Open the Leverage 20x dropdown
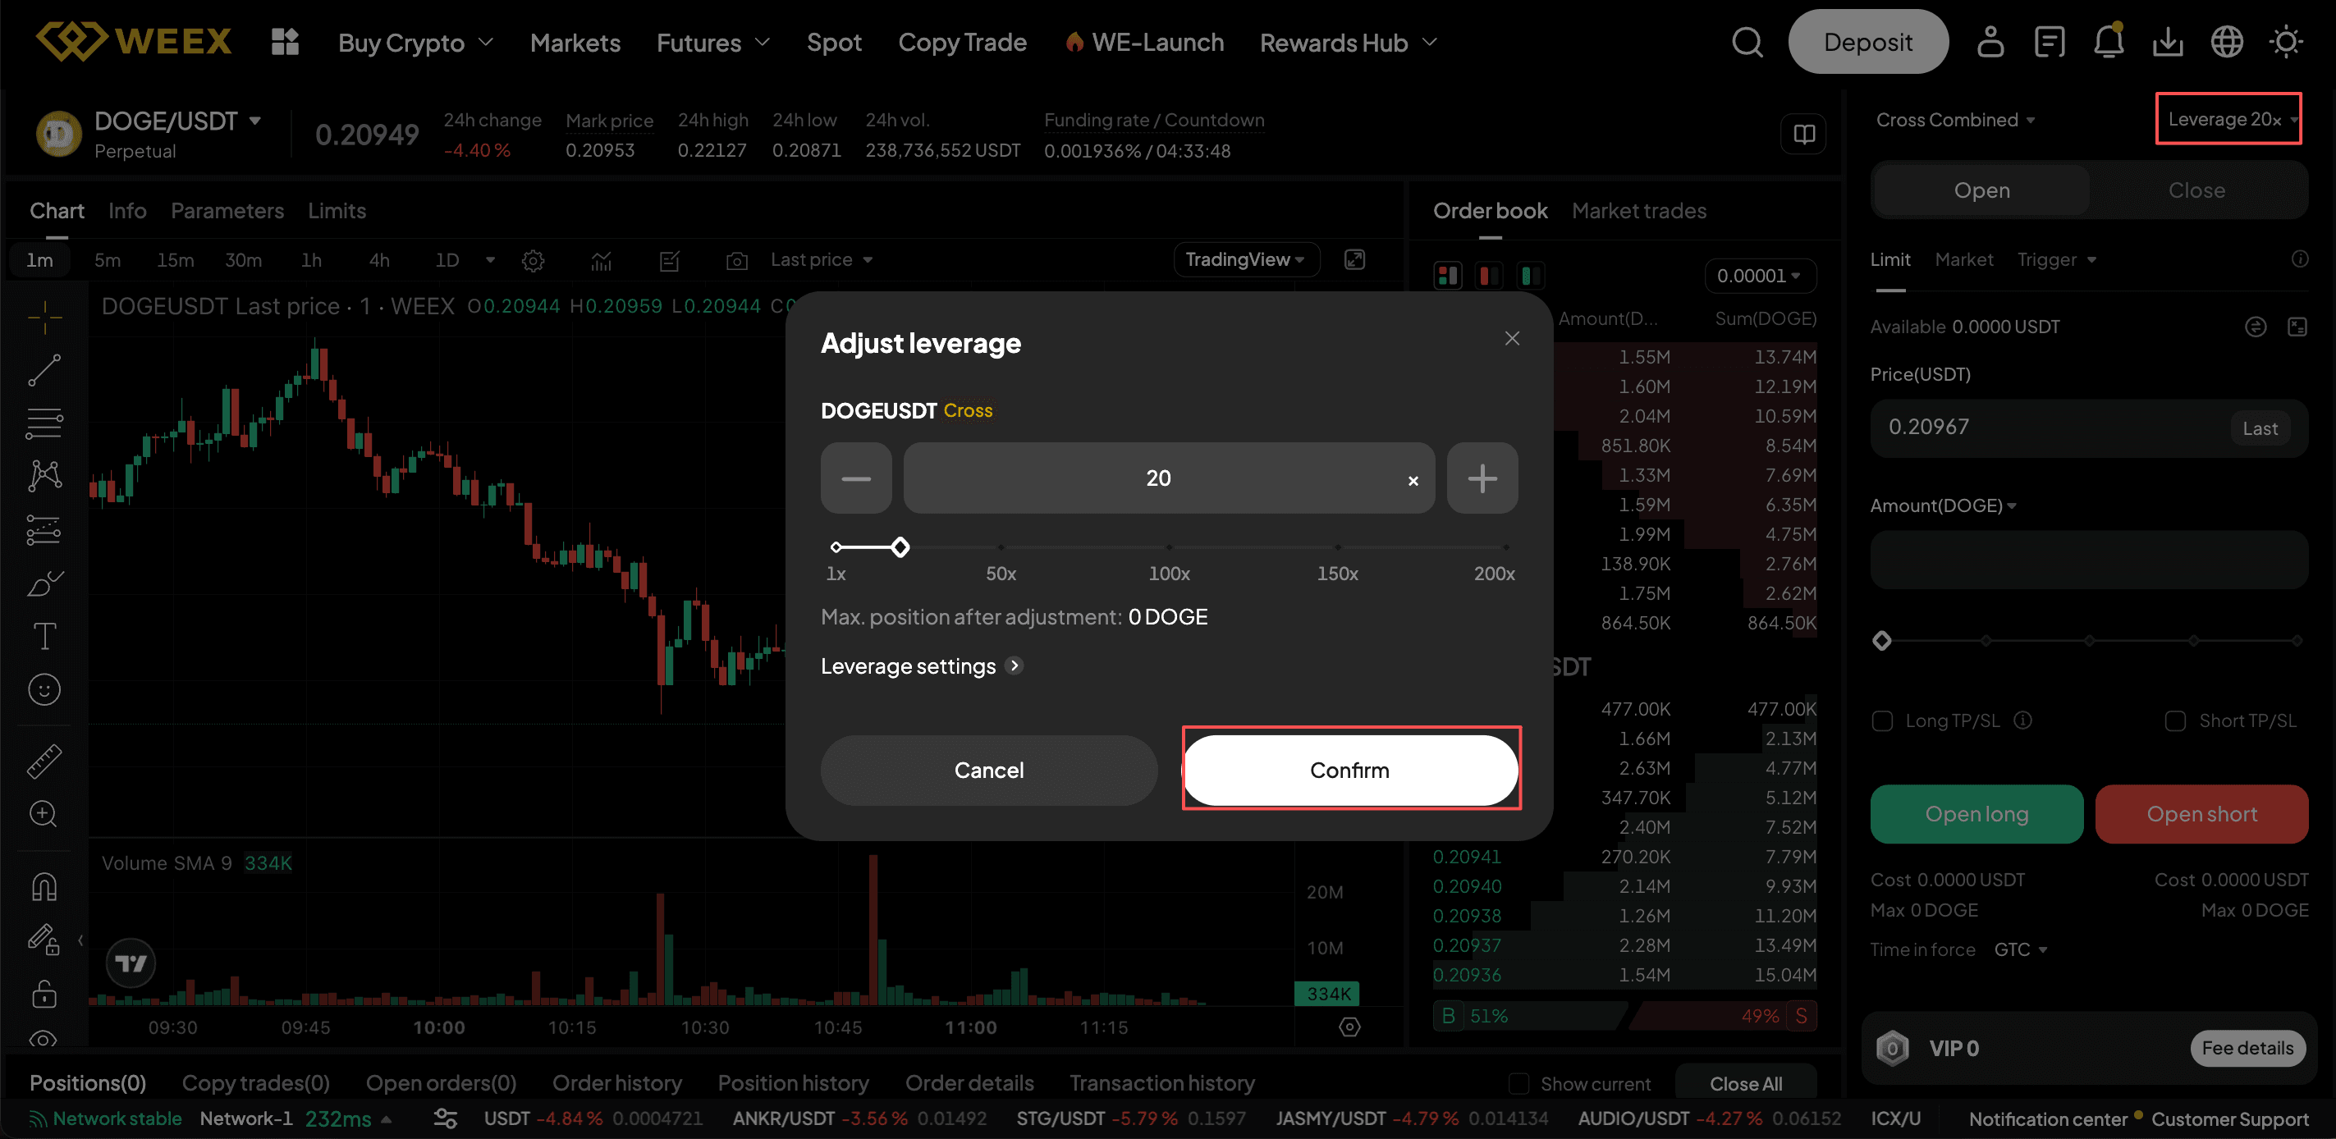Screen dimensions: 2336x1139 coord(2228,119)
